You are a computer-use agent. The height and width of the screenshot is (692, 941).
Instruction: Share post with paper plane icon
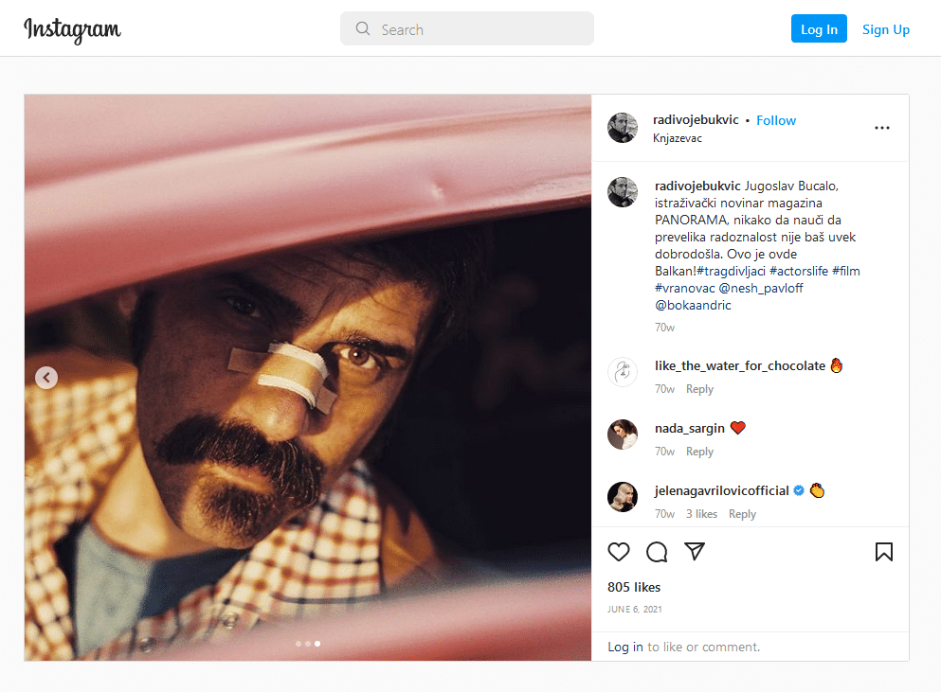(695, 552)
